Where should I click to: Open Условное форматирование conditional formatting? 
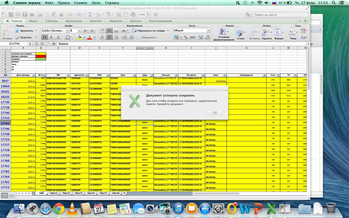[223, 34]
